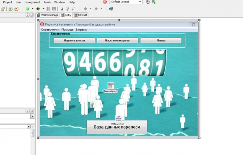Click the Program Reset stop icon
This screenshot has width=243, height=155.
pos(54,9)
